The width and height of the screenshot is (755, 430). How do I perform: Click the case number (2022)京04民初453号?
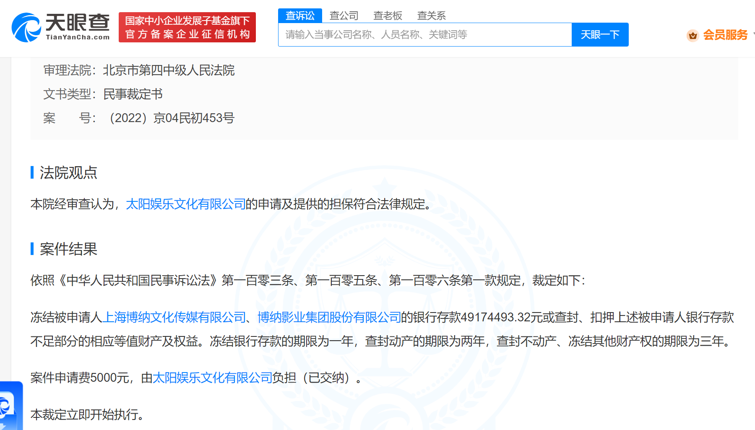pos(171,118)
